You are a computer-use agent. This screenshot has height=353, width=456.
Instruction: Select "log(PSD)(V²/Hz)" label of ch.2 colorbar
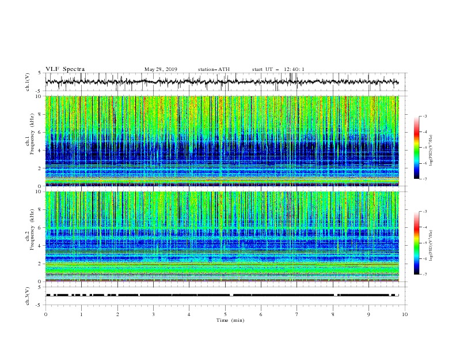click(x=431, y=245)
